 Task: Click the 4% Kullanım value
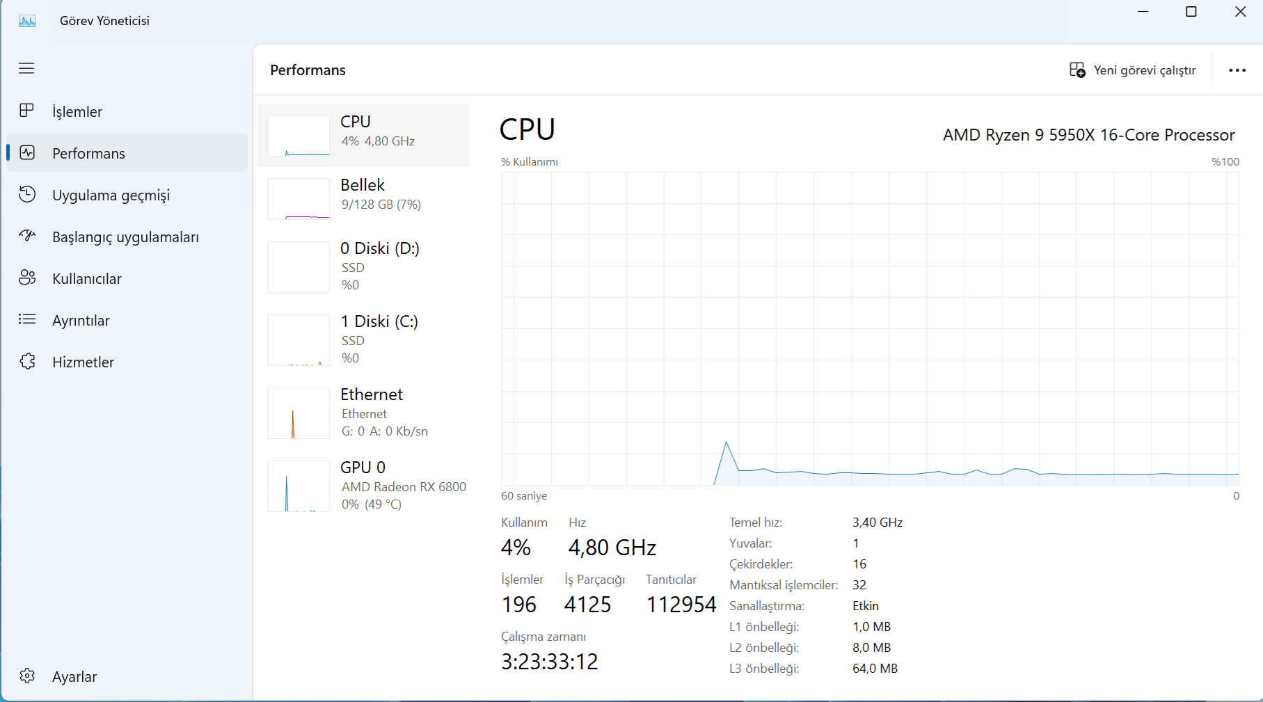[516, 548]
